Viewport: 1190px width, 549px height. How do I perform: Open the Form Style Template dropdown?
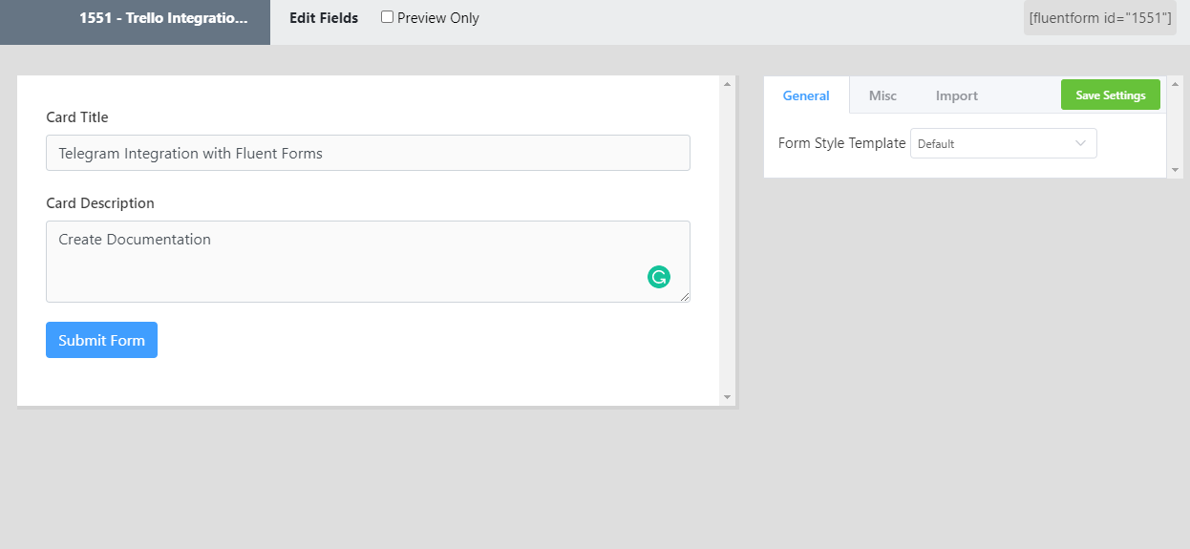point(1003,143)
